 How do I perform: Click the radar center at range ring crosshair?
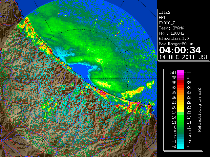79,78
